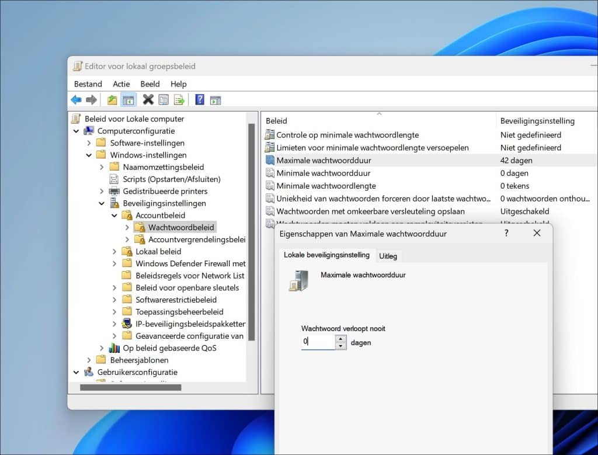
Task: Click the icon beside Minimale wachtwoordlengte row
Action: tap(270, 186)
